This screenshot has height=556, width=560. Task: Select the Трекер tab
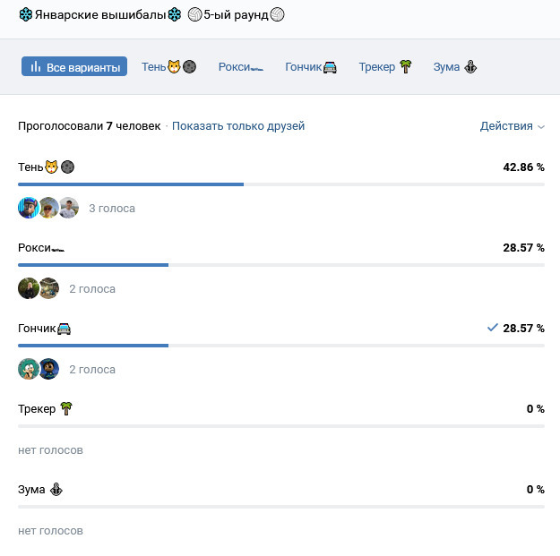pos(384,67)
